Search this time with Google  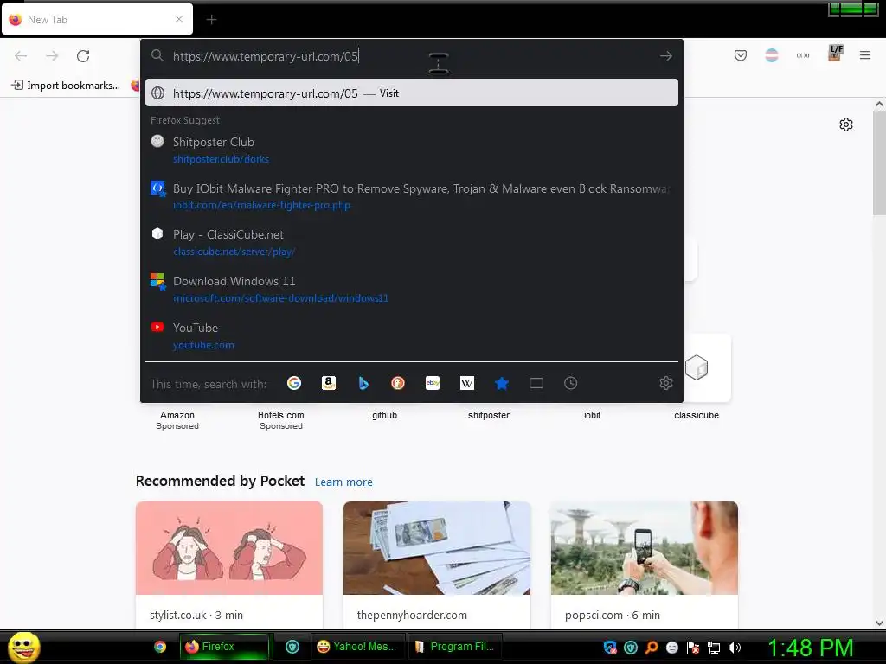(x=294, y=383)
